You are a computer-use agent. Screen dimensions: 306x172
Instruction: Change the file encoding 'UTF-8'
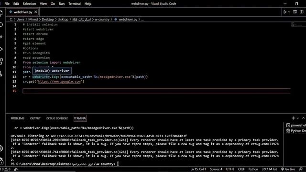coord(230,169)
